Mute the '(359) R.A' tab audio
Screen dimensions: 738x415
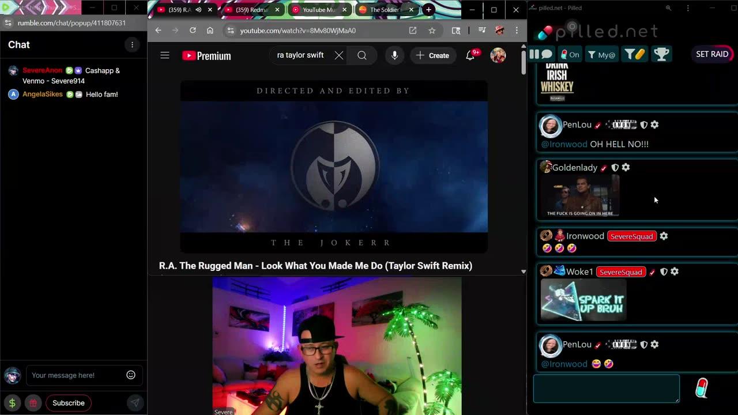point(199,10)
